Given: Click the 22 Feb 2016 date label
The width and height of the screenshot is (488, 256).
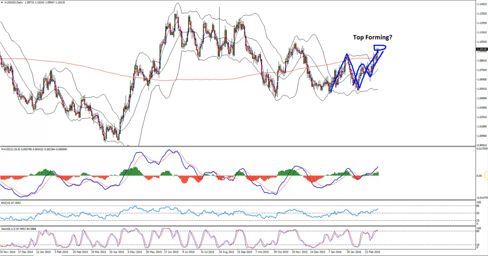Looking at the screenshot, I should (372, 252).
